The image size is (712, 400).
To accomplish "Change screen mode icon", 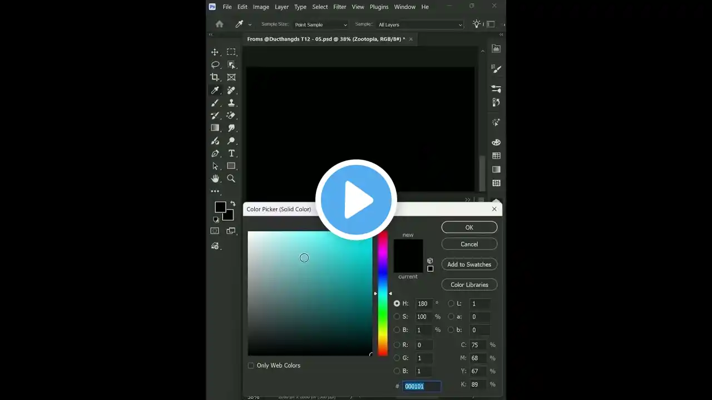I will pyautogui.click(x=231, y=231).
